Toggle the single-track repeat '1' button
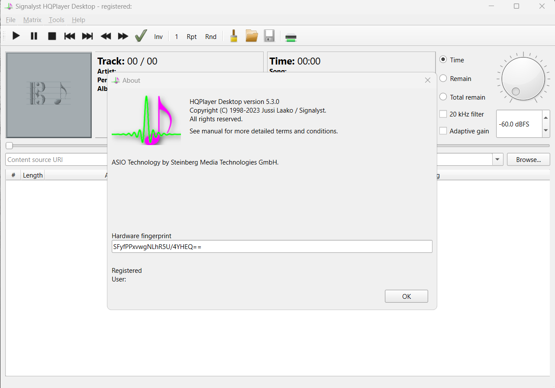555x388 pixels. 177,37
